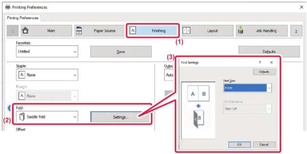Open the Output dropdown showing Auto
The width and height of the screenshot is (307, 154).
tap(169, 75)
